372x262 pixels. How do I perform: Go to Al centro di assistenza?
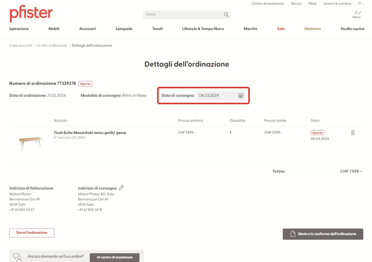(x=114, y=257)
